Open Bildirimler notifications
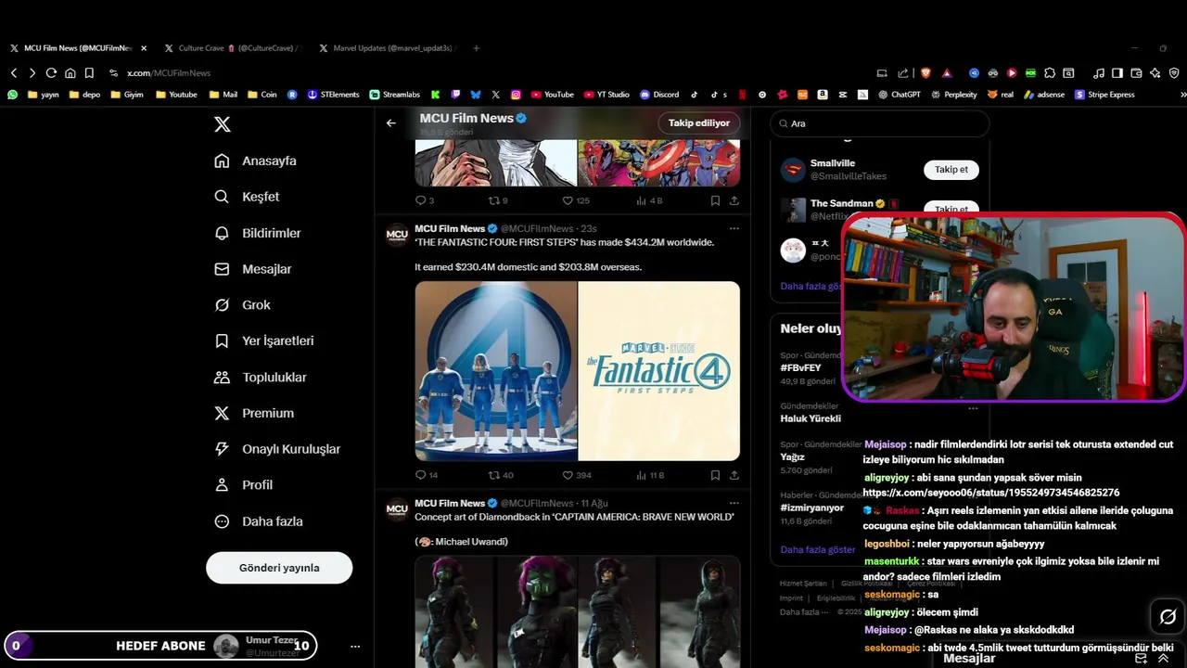The width and height of the screenshot is (1187, 668). pos(257,233)
